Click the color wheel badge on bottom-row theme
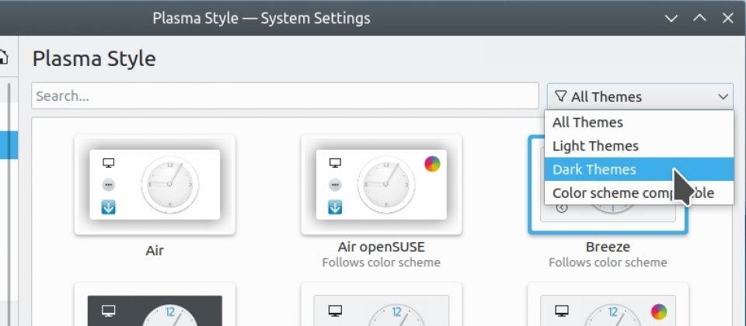Image resolution: width=746 pixels, height=326 pixels. pyautogui.click(x=659, y=312)
